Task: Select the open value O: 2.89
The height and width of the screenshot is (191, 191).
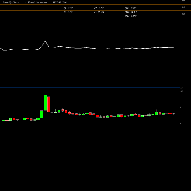Action: point(68,8)
